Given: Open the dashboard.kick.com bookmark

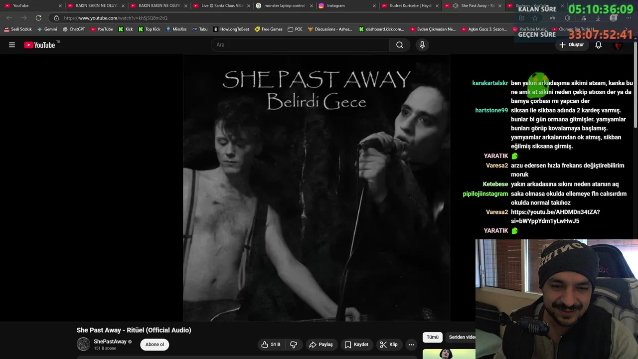Looking at the screenshot, I should click(x=381, y=29).
